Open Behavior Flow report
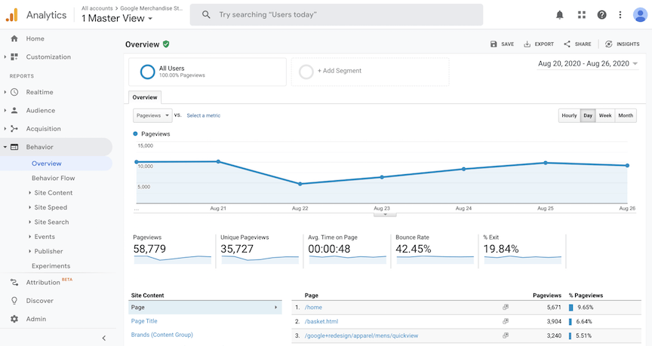The image size is (652, 346). point(54,178)
